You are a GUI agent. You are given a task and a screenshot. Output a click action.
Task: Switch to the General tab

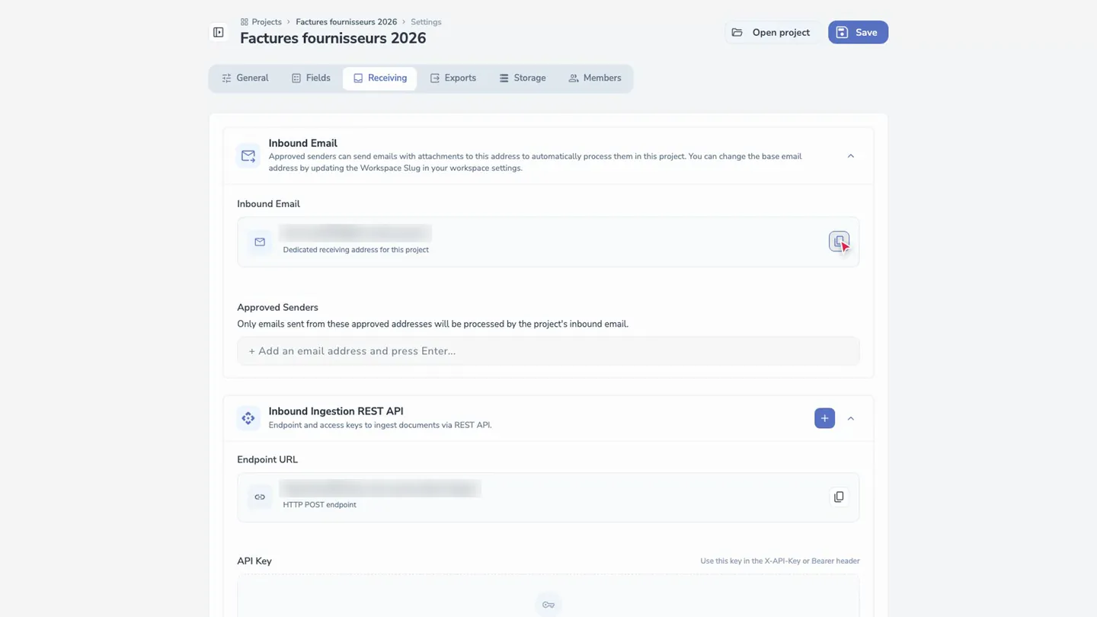245,78
